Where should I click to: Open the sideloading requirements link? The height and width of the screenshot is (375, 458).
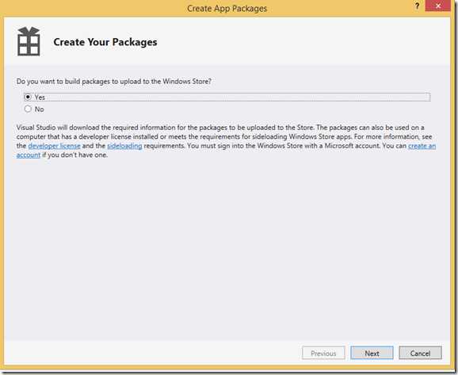point(124,146)
